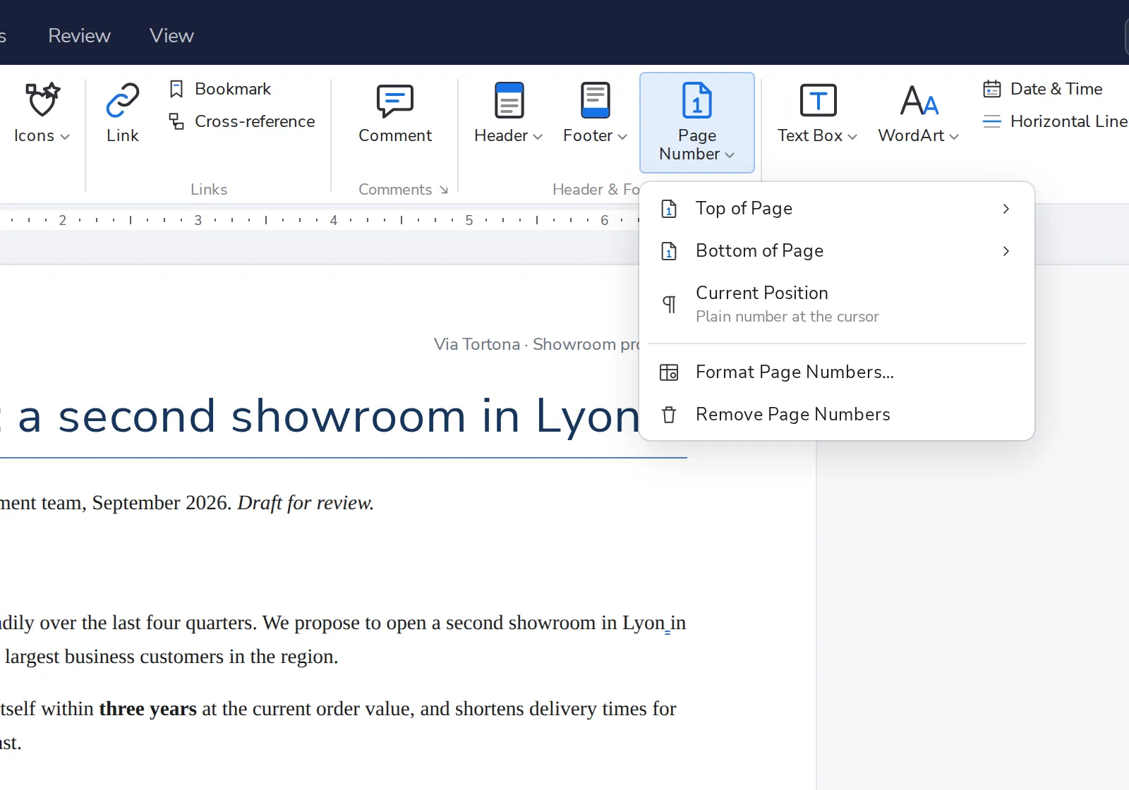The height and width of the screenshot is (790, 1129).
Task: Click the Date & Time calendar icon
Action: pos(992,89)
